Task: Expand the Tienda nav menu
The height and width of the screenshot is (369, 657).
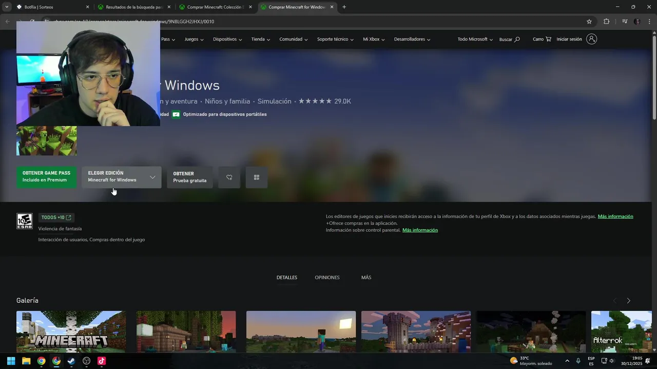Action: pyautogui.click(x=261, y=39)
